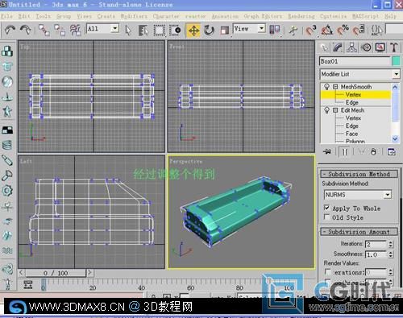
Task: Click the Create Rigid Body Collection reactor icon
Action: pyautogui.click(x=7, y=51)
